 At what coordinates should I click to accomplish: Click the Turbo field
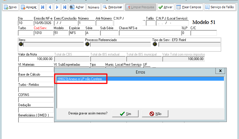pos(26,33)
